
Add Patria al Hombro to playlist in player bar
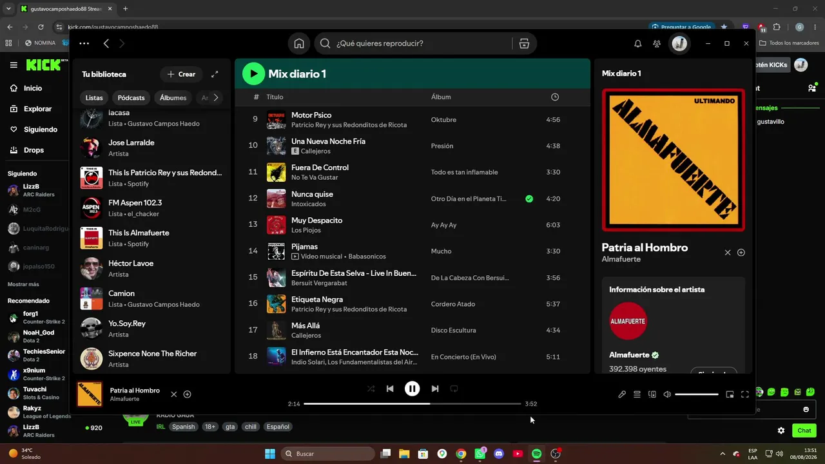pyautogui.click(x=188, y=394)
